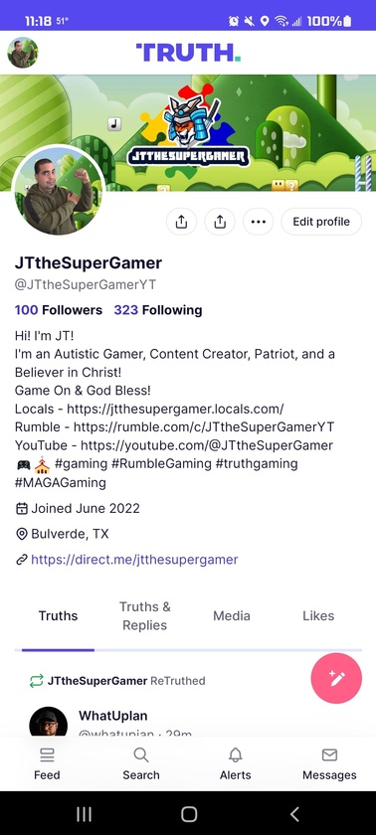Screen dimensions: 376x835
Task: Tap the share icon next to more options
Action: pos(220,222)
